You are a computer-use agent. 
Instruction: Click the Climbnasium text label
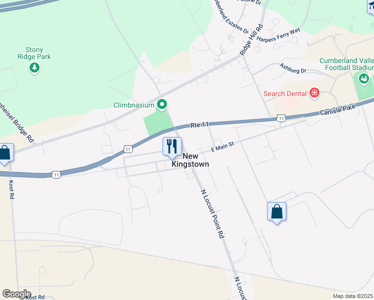pyautogui.click(x=134, y=105)
